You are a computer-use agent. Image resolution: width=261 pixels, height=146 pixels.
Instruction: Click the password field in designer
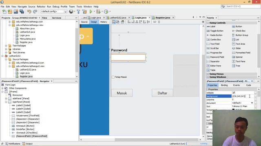[128, 58]
